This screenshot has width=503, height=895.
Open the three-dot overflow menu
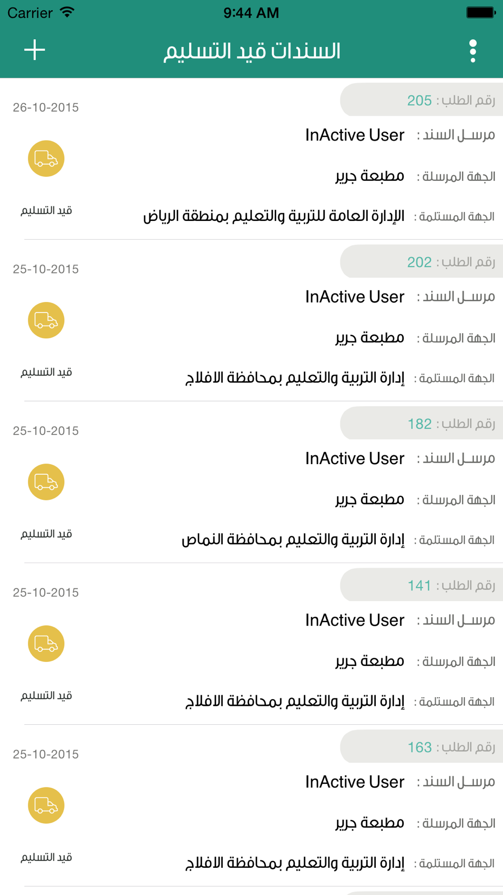click(473, 51)
